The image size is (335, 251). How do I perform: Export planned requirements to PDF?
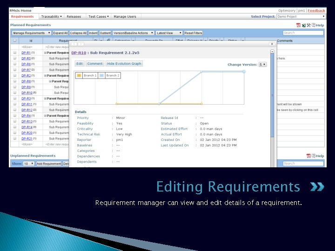pyautogui.click(x=298, y=25)
